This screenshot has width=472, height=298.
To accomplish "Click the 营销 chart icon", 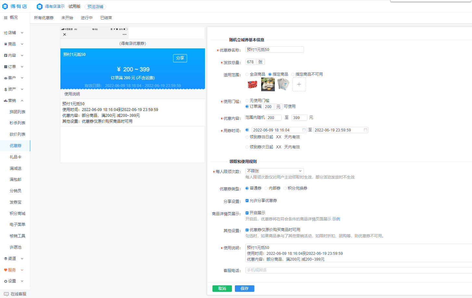I will pyautogui.click(x=6, y=101).
